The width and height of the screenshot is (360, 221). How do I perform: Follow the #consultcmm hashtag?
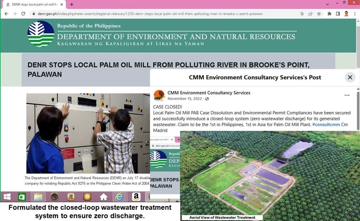coord(326,125)
